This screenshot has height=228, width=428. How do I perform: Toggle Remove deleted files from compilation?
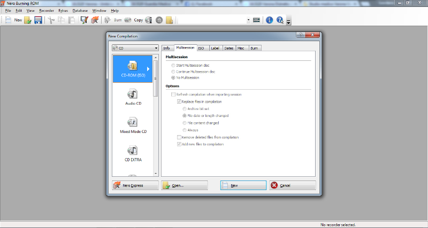(x=179, y=137)
